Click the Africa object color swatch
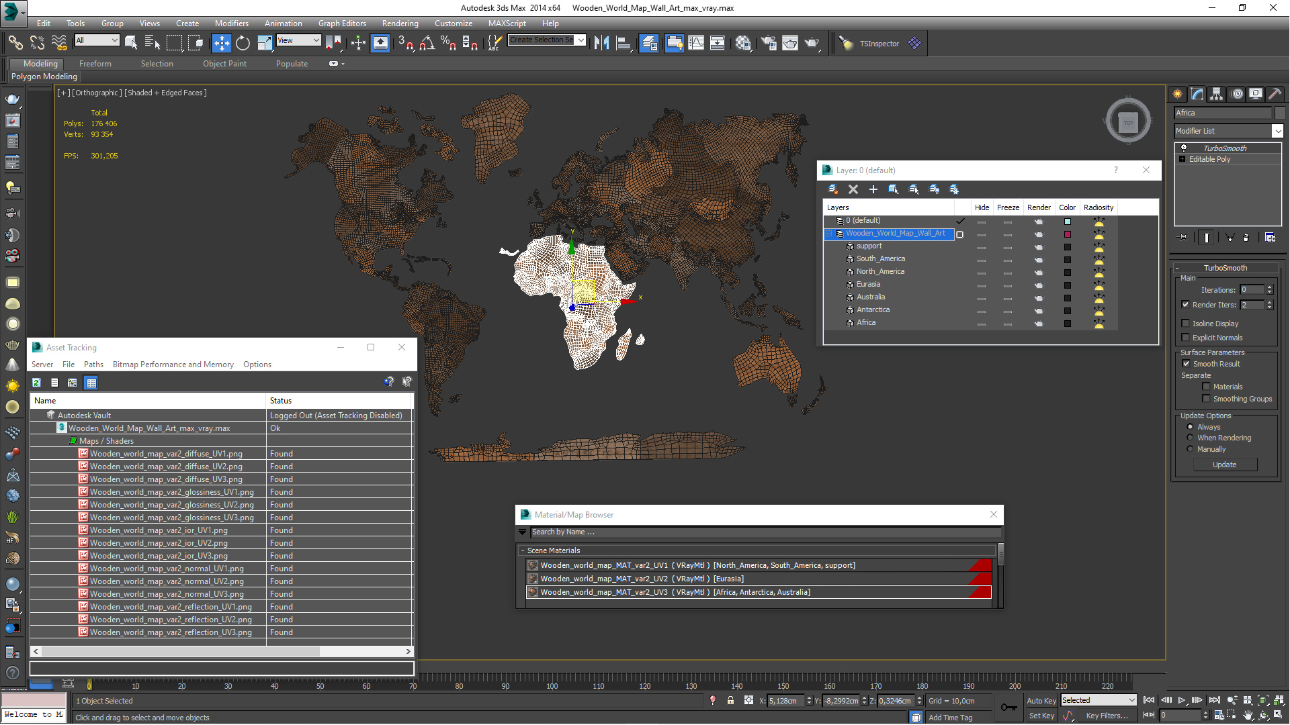 (x=1067, y=324)
